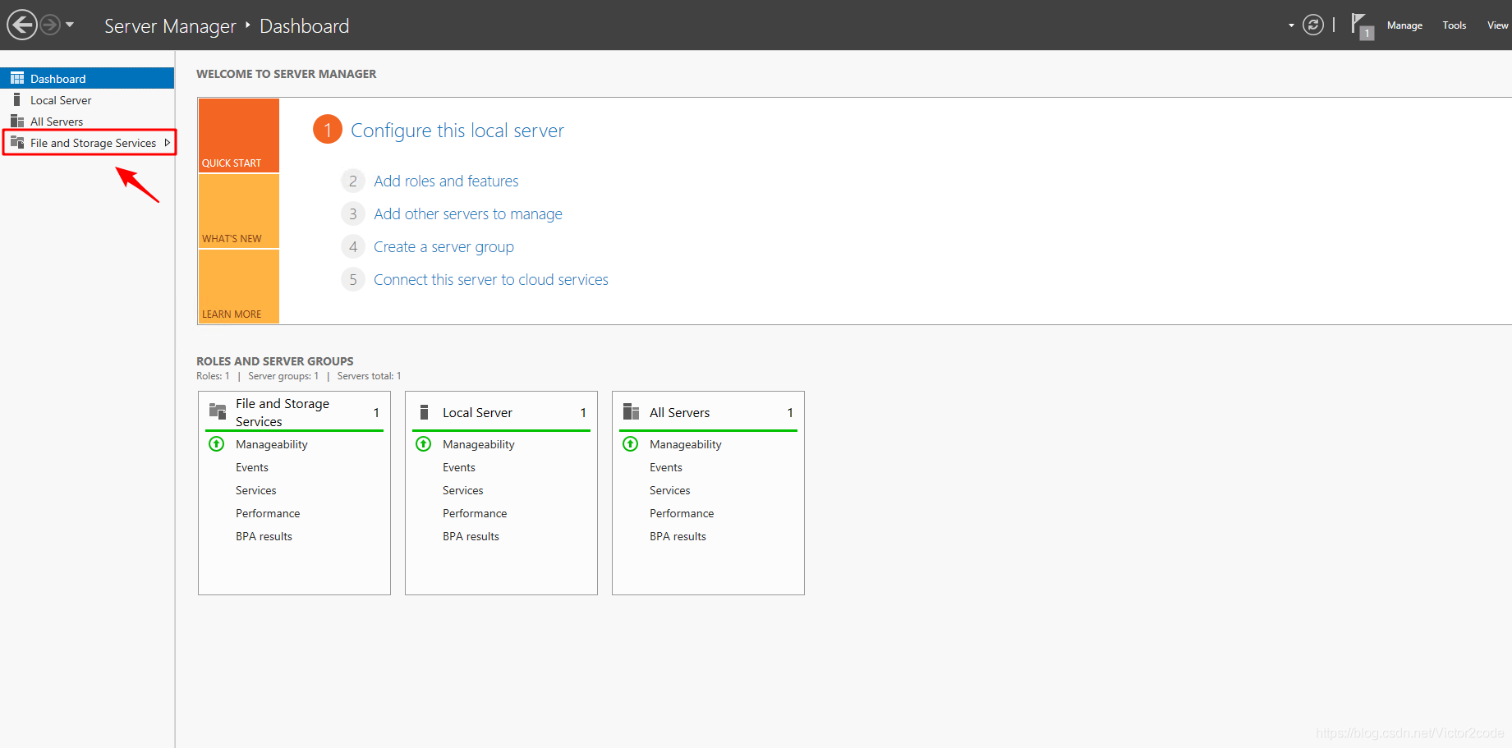Click the back navigation arrow button

(x=22, y=25)
